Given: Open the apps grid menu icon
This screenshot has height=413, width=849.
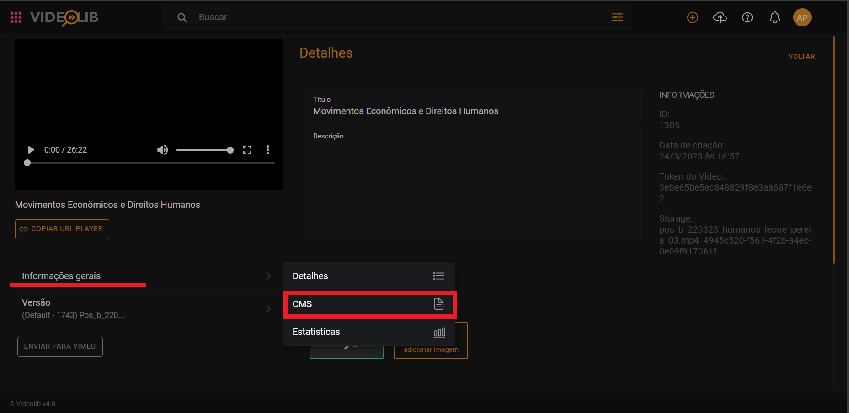Looking at the screenshot, I should tap(16, 17).
